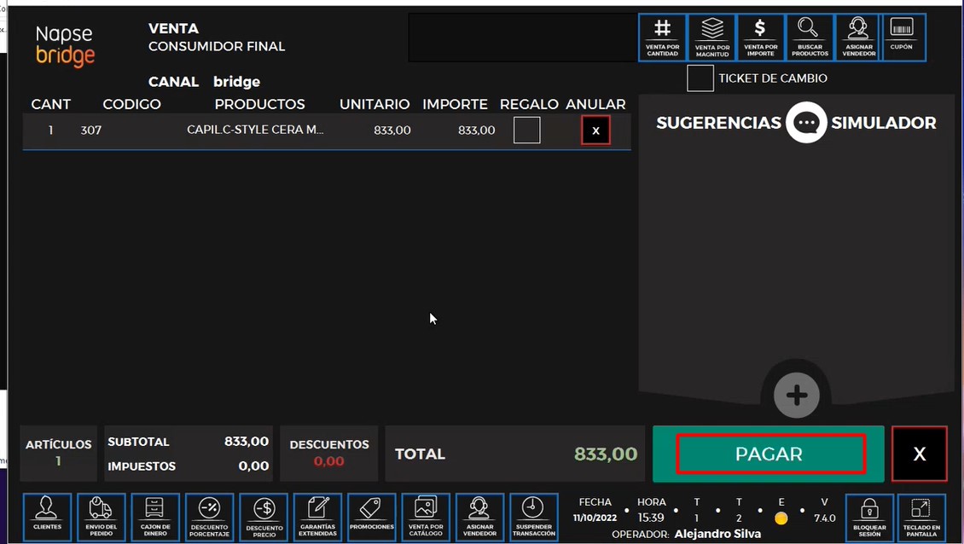The width and height of the screenshot is (964, 544).
Task: Remove item using Anular X button
Action: [x=595, y=130]
